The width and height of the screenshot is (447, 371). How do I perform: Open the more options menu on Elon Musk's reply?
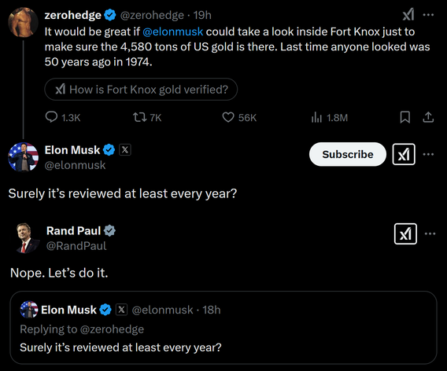point(428,154)
